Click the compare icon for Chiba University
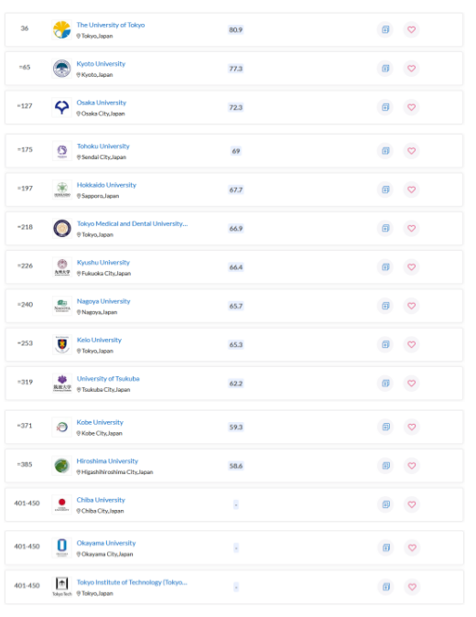476x617 pixels. point(386,504)
